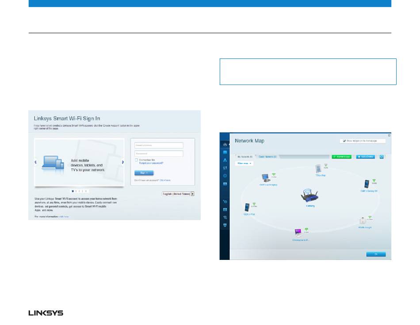This screenshot has width=420, height=325.
Task: Focus the Password field
Action: coord(159,154)
